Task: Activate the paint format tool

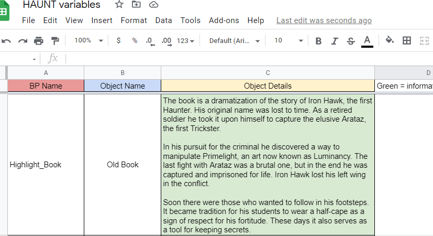Action: pyautogui.click(x=55, y=41)
